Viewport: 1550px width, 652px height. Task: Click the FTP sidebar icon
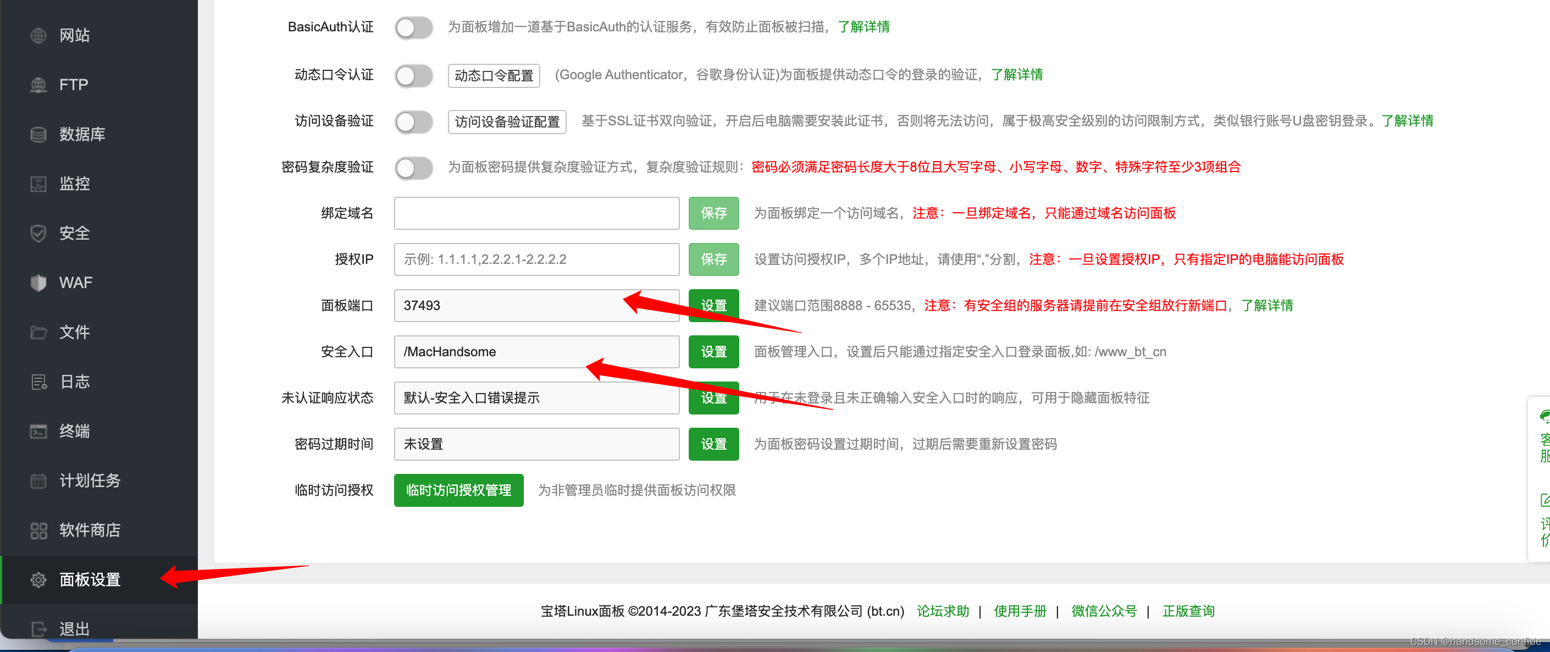pos(38,85)
